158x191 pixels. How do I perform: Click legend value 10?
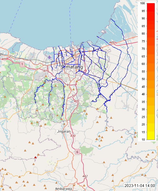143,140
